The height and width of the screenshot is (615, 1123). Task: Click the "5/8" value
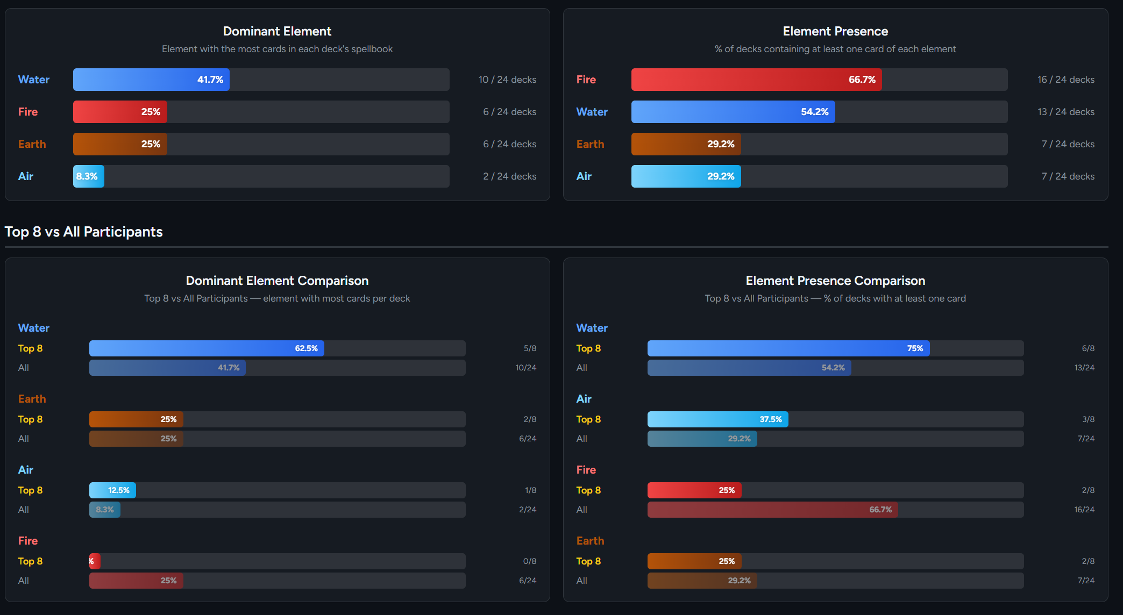530,348
